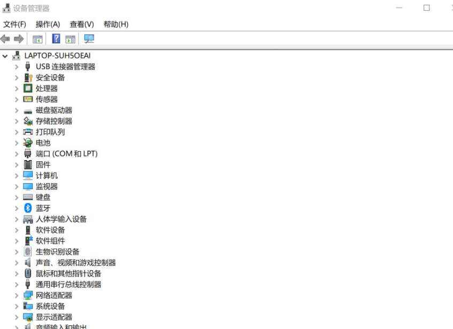453x329 pixels.
Task: Open the 查看(V) menu
Action: click(x=81, y=24)
